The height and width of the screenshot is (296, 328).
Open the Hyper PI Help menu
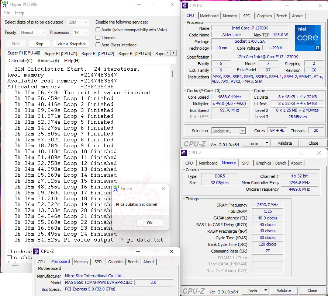click(x=20, y=13)
